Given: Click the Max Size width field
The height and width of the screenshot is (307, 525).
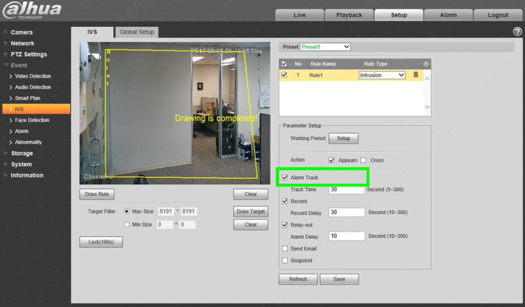Looking at the screenshot, I should click(x=166, y=212).
